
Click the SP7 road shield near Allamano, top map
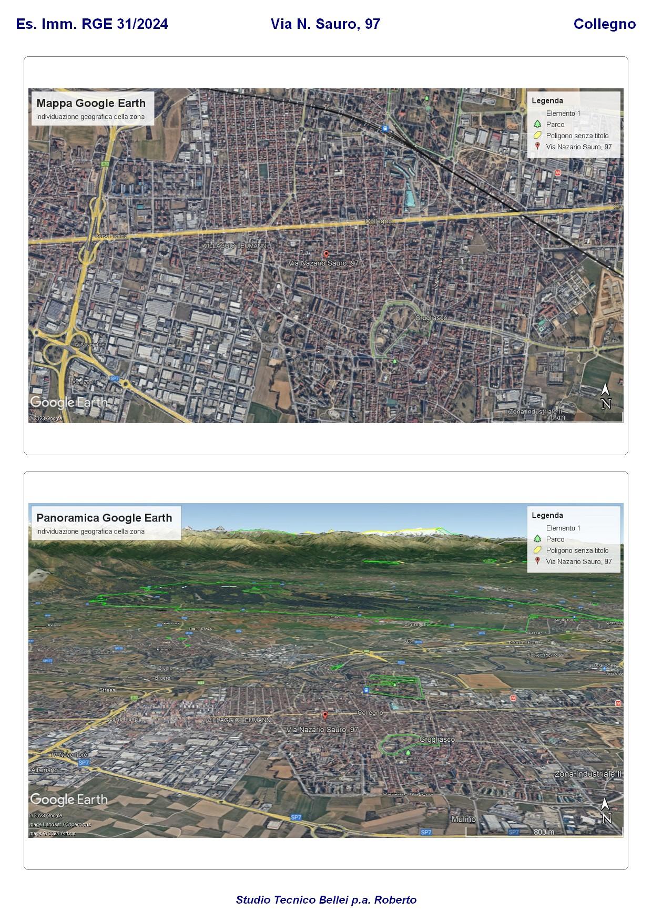(114, 378)
